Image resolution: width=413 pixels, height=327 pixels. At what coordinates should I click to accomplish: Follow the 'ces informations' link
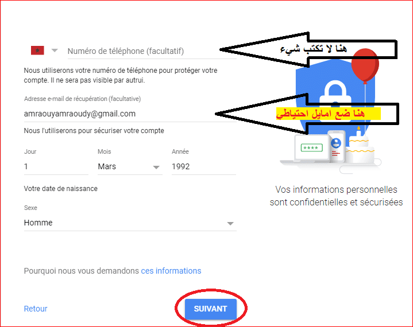(171, 271)
